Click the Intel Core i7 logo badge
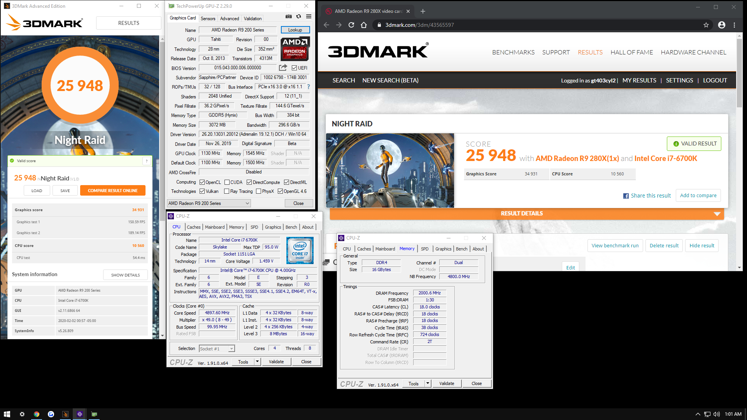This screenshot has width=747, height=420. (300, 250)
